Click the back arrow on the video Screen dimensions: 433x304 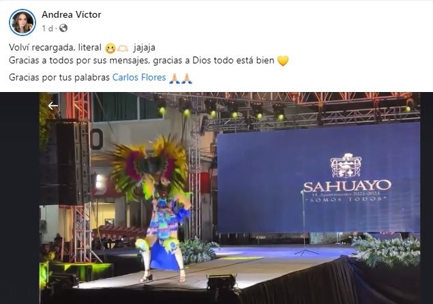[53, 106]
